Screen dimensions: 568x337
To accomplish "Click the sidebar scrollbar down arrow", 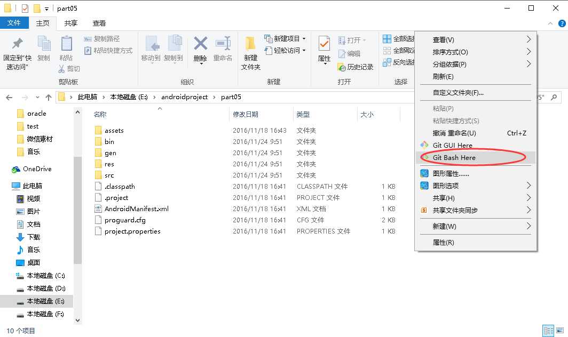I will click(77, 320).
